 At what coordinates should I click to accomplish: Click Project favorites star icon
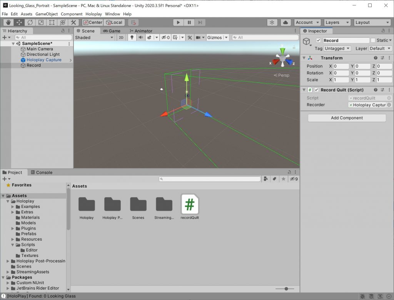[x=283, y=179]
